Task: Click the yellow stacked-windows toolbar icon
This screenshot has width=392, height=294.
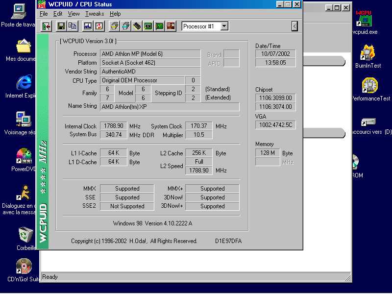Action: [114, 26]
